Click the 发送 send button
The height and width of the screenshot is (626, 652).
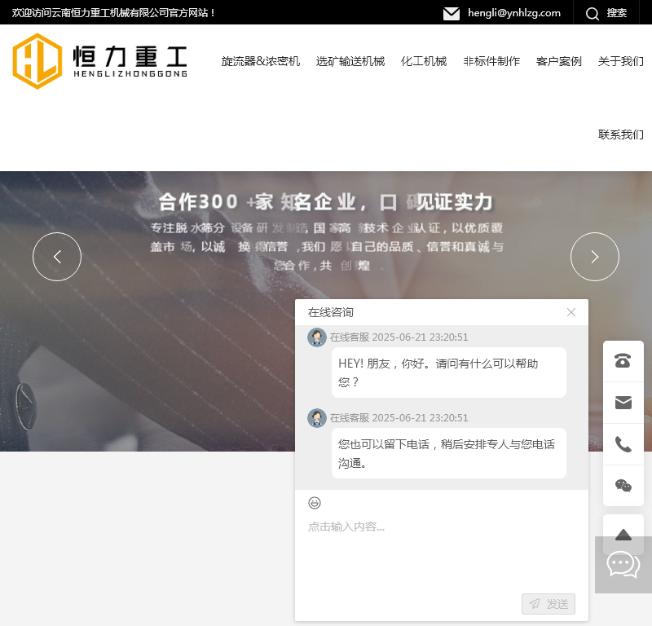click(548, 604)
